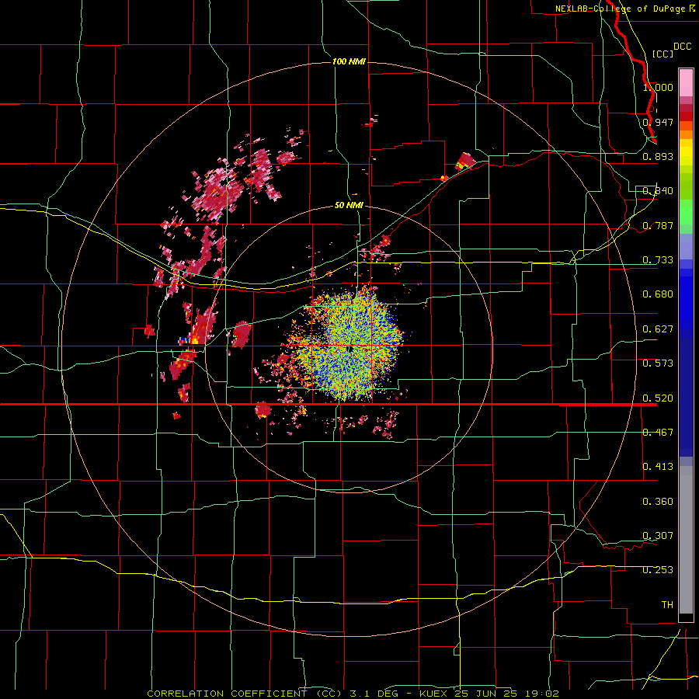
Task: Click the TH threshold label
Action: coord(667,605)
